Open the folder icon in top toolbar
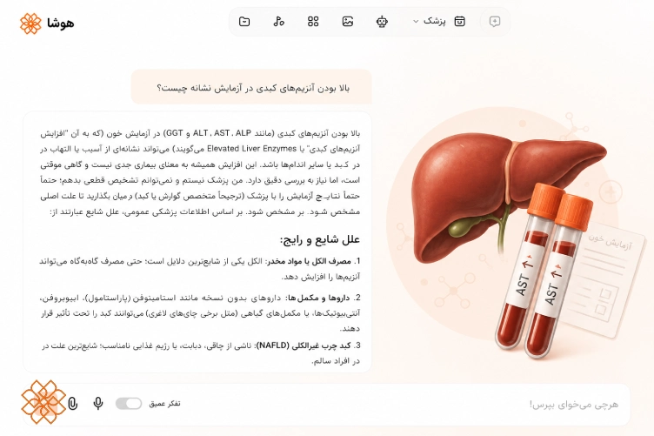The height and width of the screenshot is (436, 654). tap(244, 21)
